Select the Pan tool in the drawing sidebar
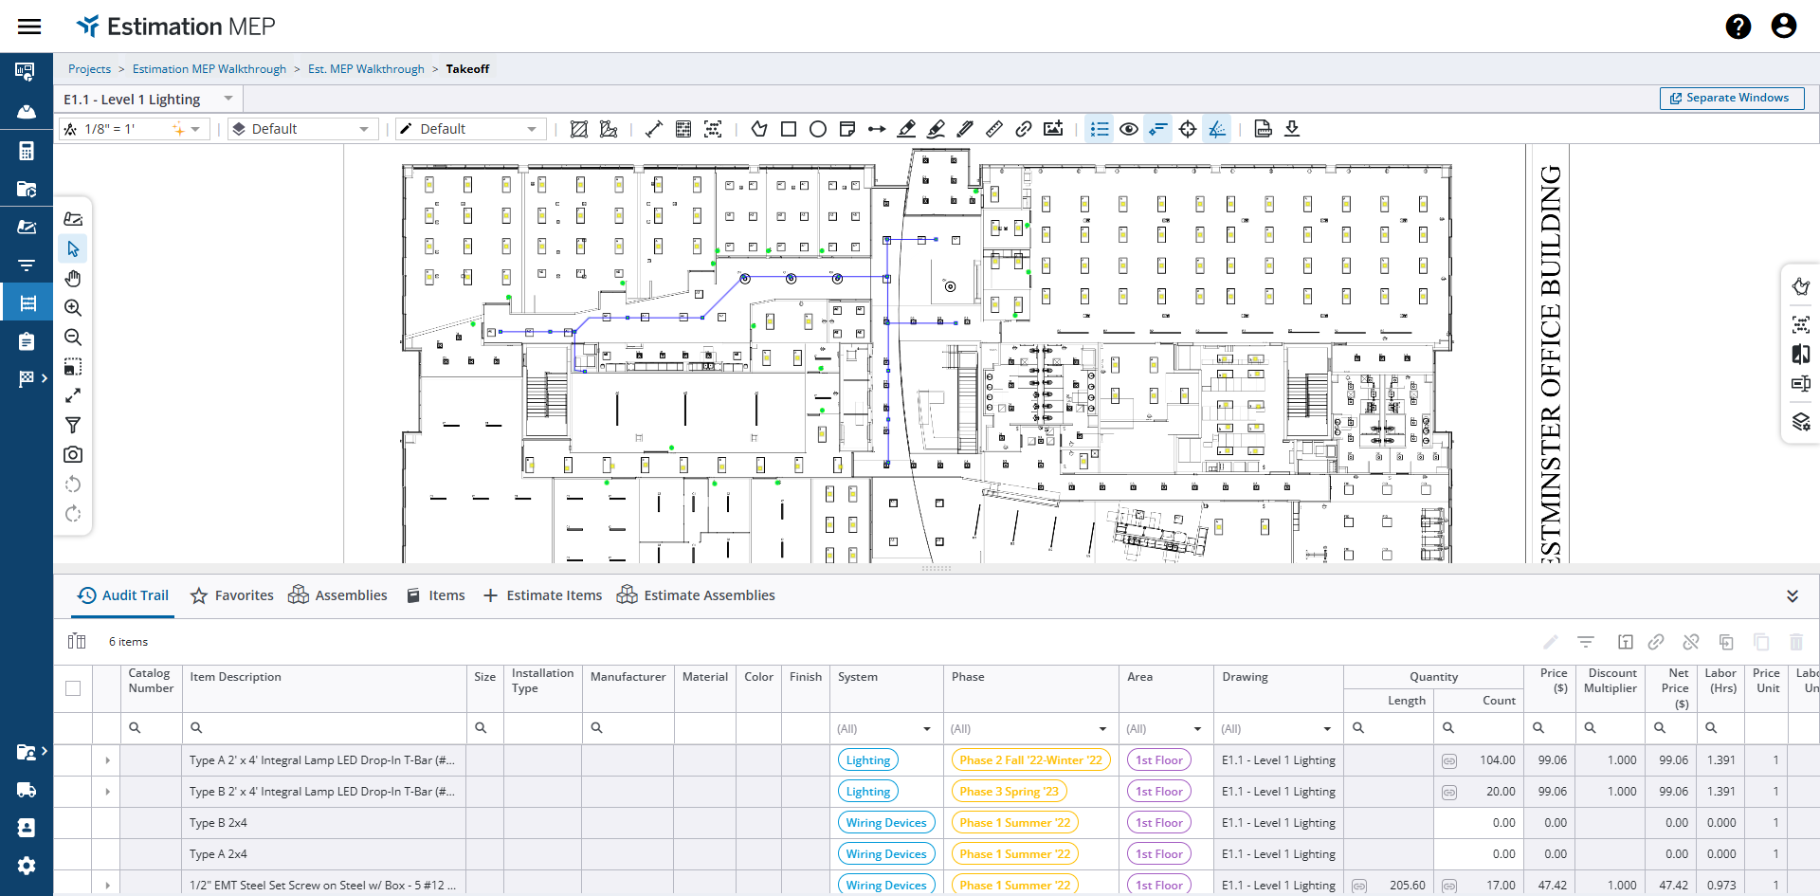The height and width of the screenshot is (896, 1820). [x=73, y=278]
